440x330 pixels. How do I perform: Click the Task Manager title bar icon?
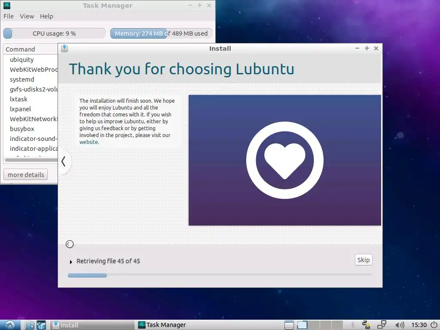[x=7, y=5]
